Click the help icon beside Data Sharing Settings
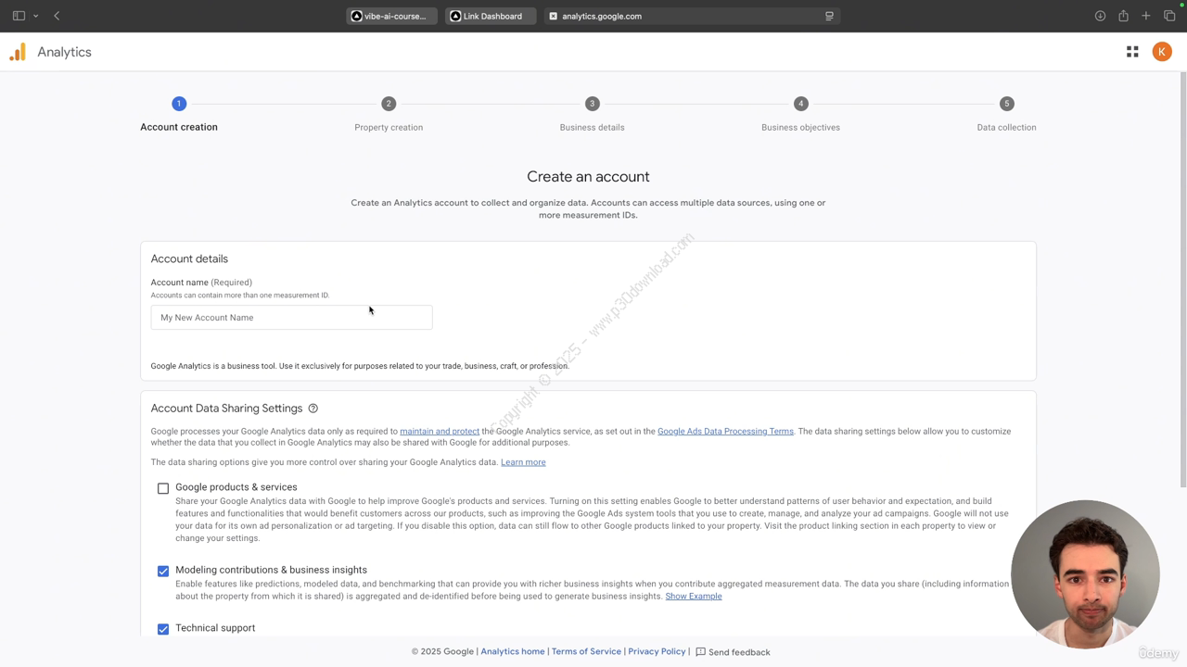The image size is (1187, 667). [x=313, y=409]
